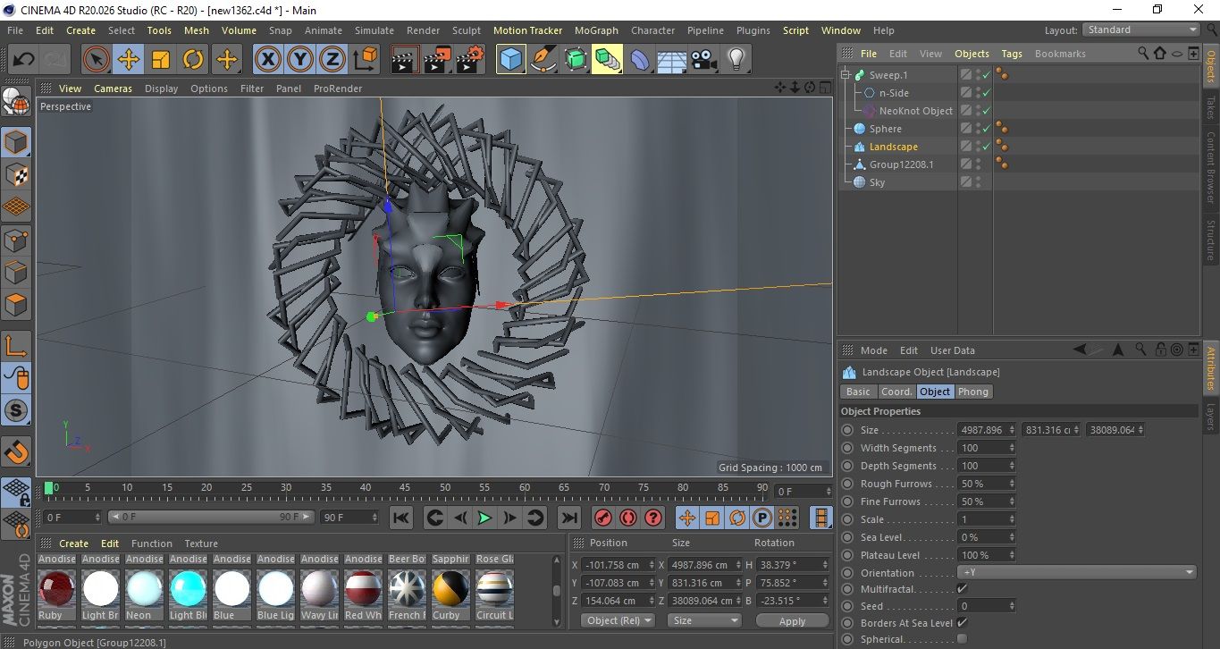Toggle NeoKnot Object enable checkmark
Viewport: 1220px width, 649px height.
click(987, 111)
